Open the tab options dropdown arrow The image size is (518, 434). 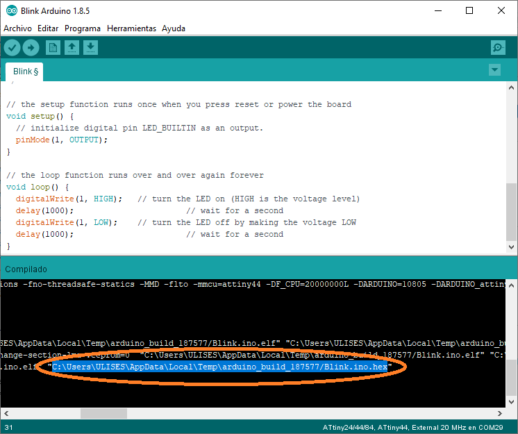pos(494,70)
